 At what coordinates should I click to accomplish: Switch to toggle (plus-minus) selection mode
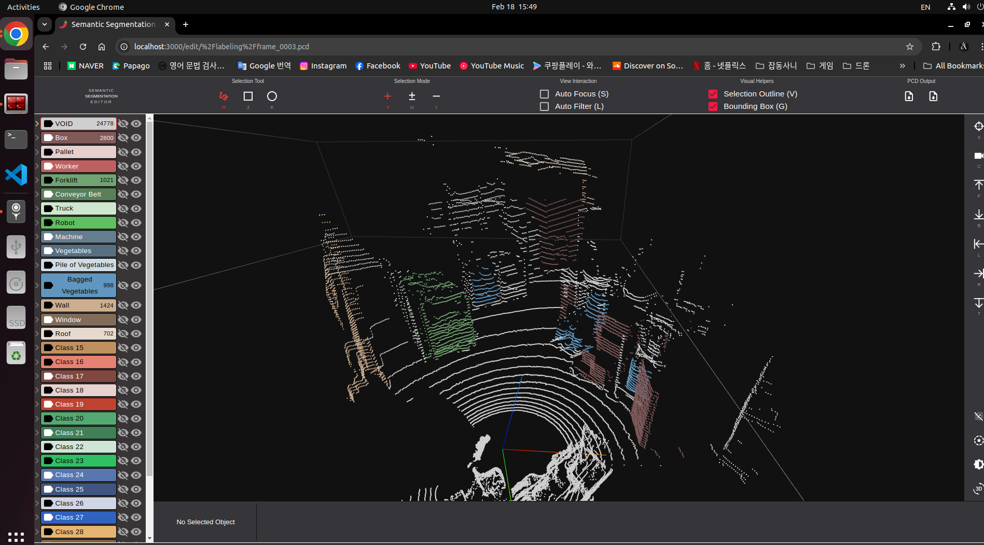[412, 96]
